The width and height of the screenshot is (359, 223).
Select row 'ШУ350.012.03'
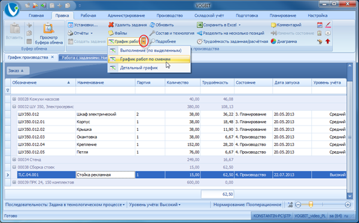tap(181, 137)
